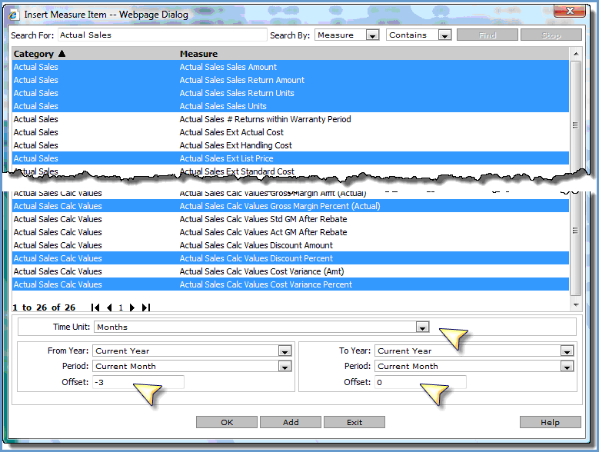Go to previous page of results
The image size is (599, 452).
tap(108, 307)
